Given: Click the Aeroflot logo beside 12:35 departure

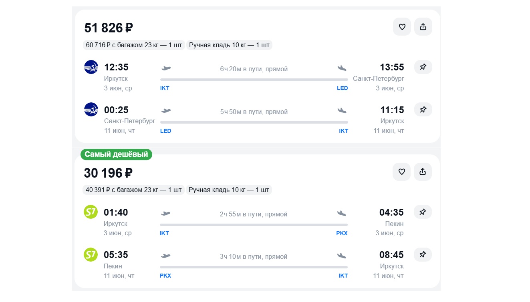Looking at the screenshot, I should click(x=91, y=67).
